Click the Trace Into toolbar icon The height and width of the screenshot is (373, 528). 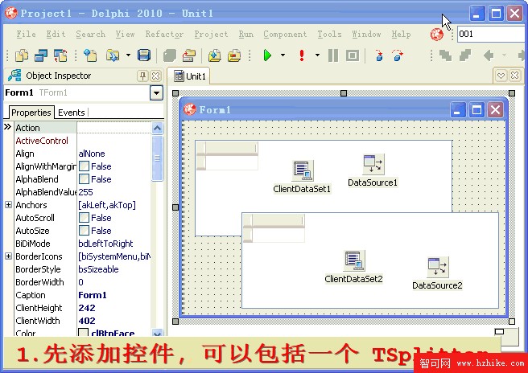379,55
